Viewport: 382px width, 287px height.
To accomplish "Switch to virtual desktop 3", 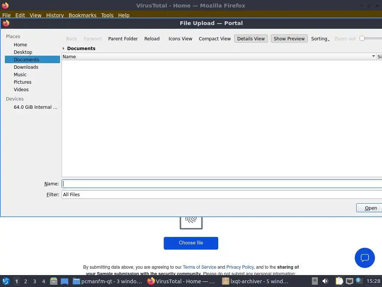I will coord(35,281).
